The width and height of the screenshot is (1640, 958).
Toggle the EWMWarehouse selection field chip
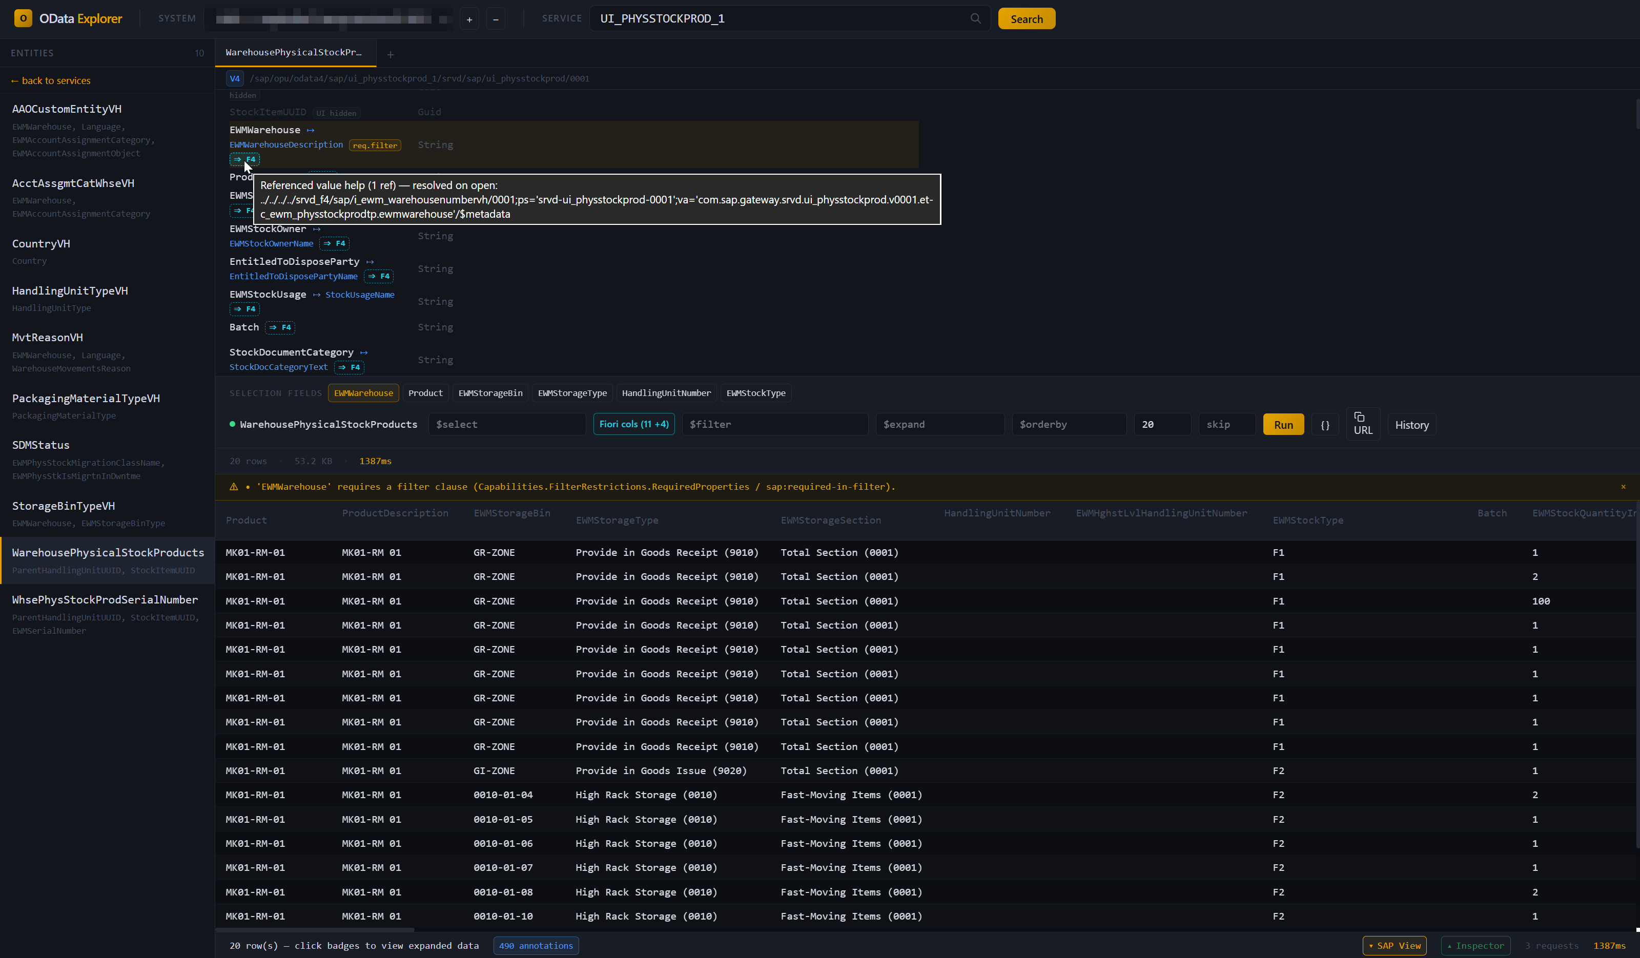pos(363,393)
